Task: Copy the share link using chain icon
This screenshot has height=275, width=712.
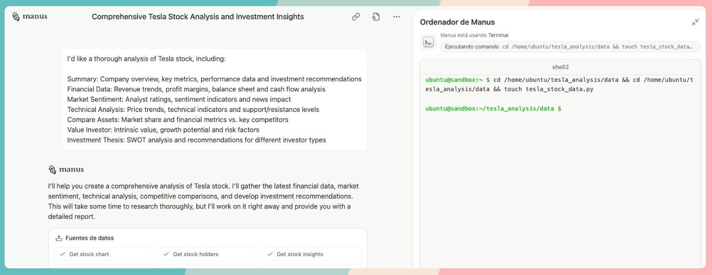Action: (356, 17)
